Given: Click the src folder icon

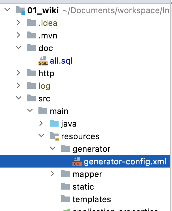Looking at the screenshot, I should (x=32, y=98).
